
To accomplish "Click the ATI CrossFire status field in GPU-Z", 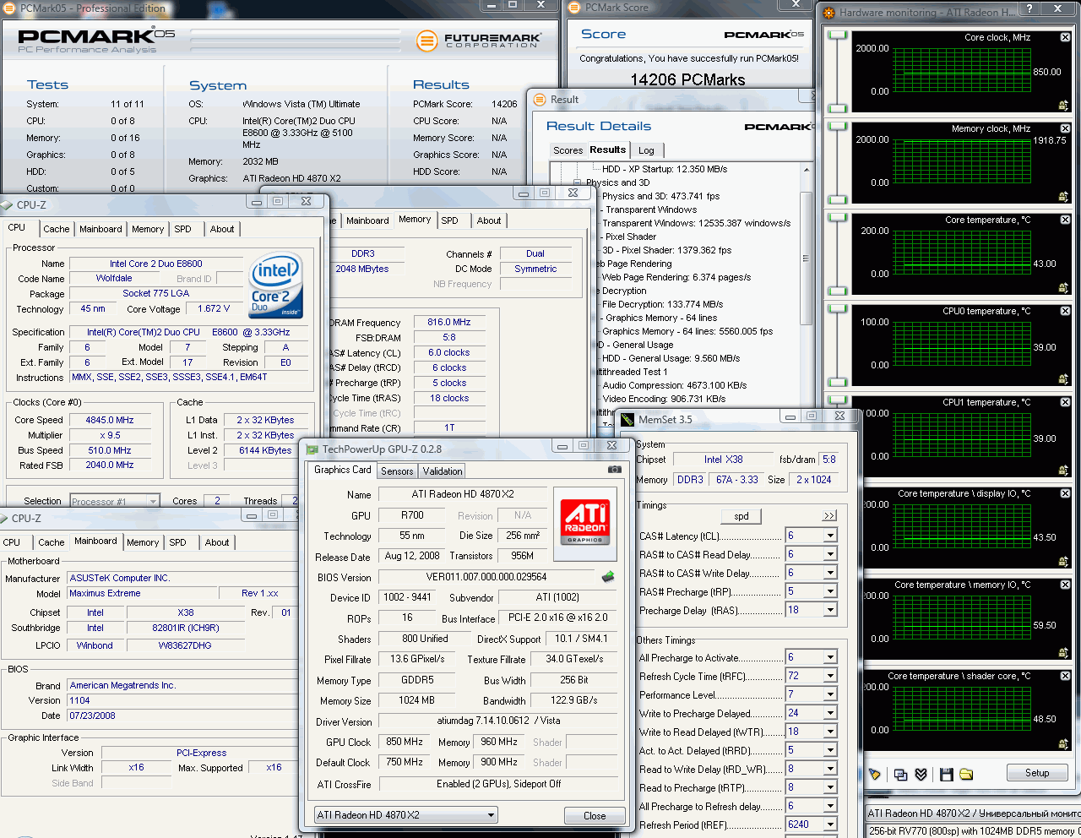I will (498, 784).
